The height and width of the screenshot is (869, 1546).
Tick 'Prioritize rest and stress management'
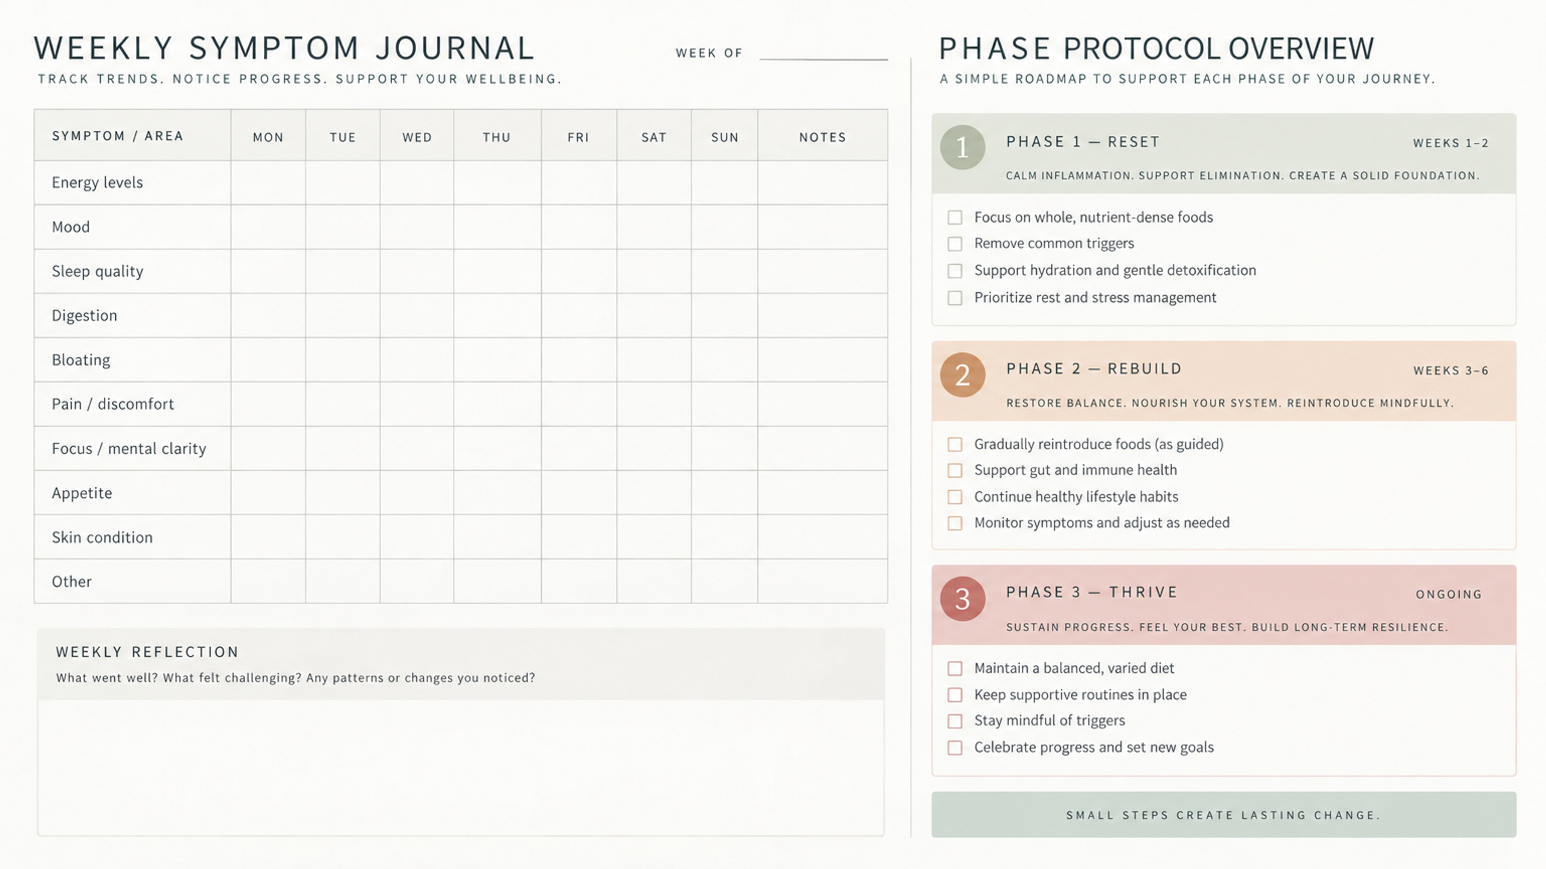point(955,298)
